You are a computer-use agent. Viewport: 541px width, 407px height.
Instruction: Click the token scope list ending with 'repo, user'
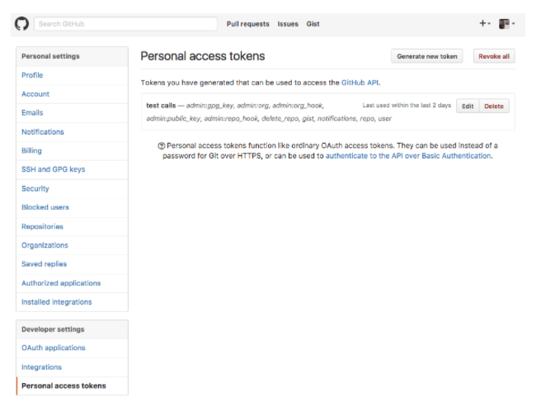(x=269, y=112)
